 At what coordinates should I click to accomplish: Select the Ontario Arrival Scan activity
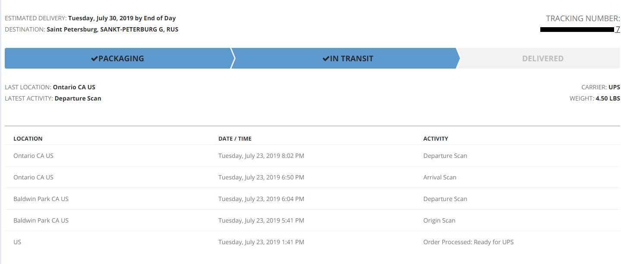(x=439, y=177)
